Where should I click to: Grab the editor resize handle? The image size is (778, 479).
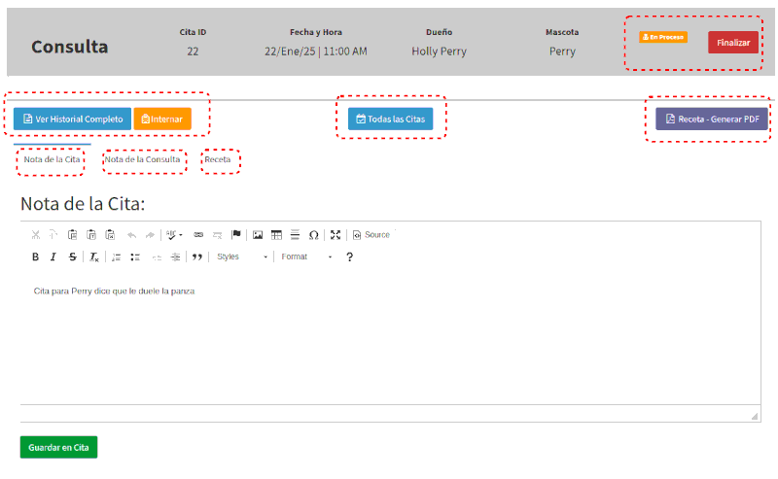click(754, 416)
